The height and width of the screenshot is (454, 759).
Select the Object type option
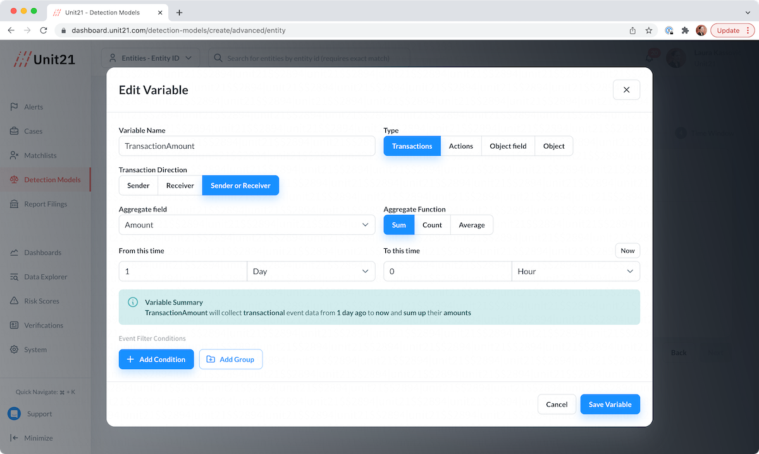pos(553,146)
